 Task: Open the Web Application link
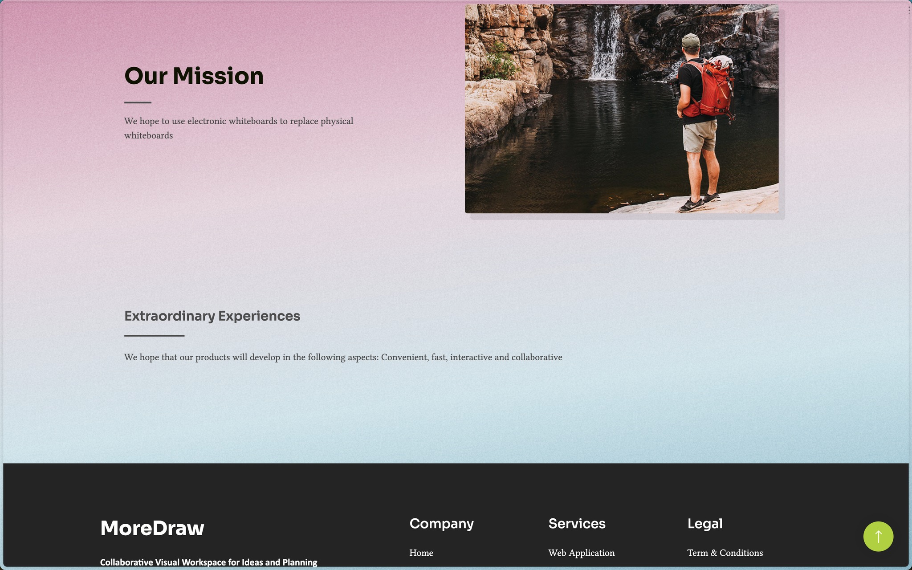[x=581, y=553]
